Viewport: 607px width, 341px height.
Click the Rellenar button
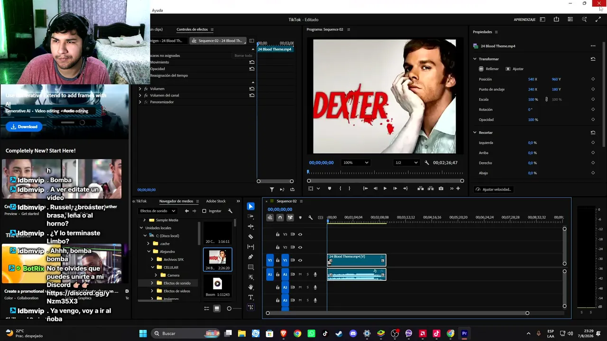[489, 69]
